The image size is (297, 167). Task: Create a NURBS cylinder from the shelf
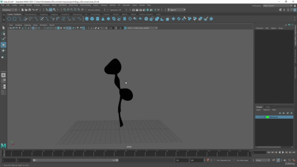tap(97, 19)
